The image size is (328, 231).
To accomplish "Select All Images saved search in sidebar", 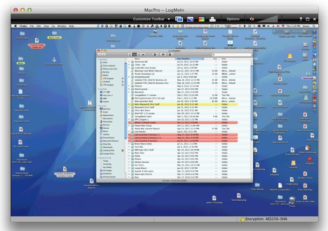I will click(x=106, y=170).
